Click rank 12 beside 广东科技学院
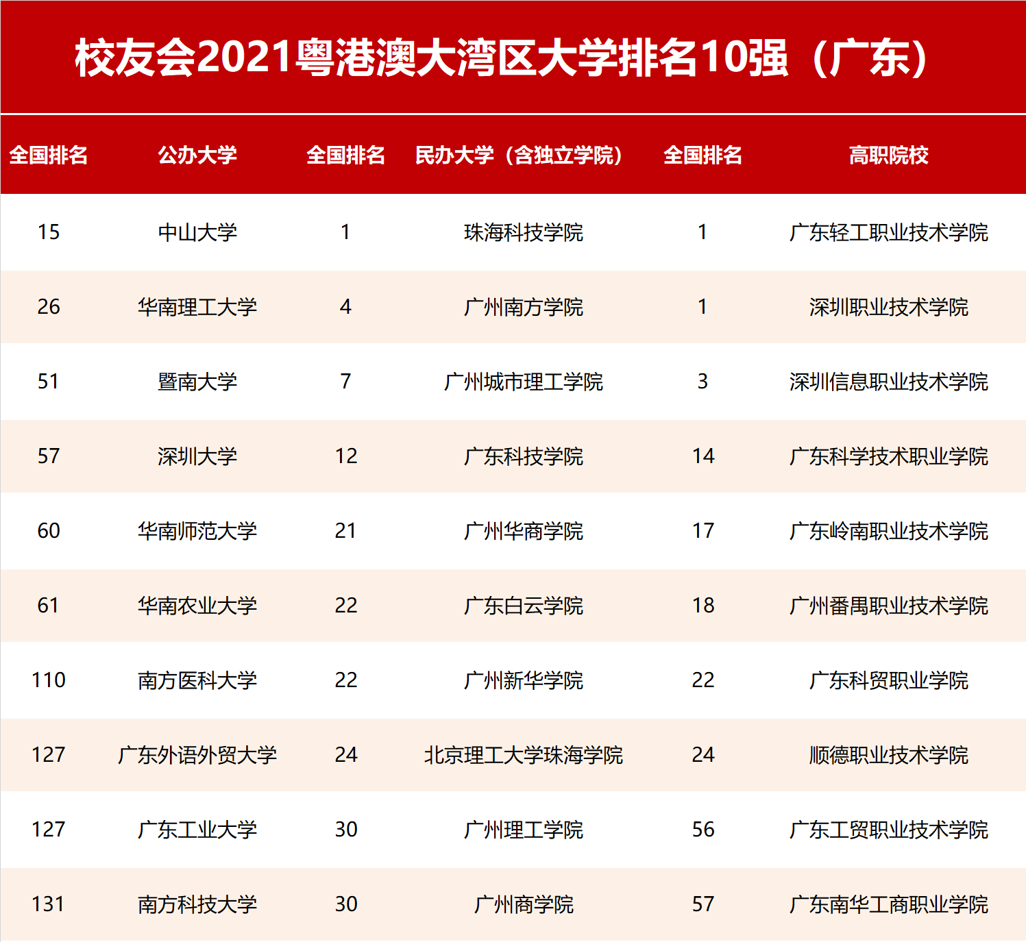The image size is (1026, 942). [x=345, y=456]
